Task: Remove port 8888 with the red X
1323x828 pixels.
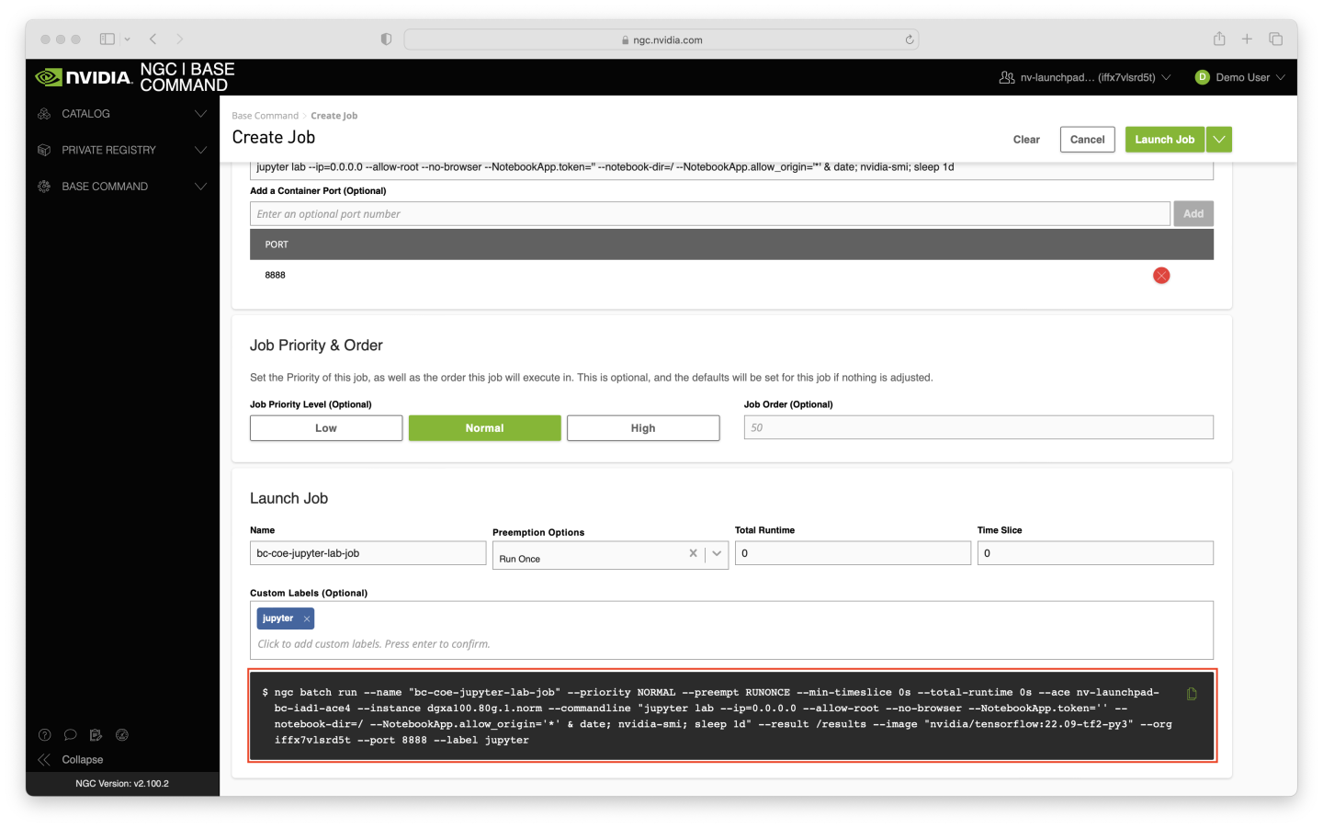Action: click(x=1161, y=276)
